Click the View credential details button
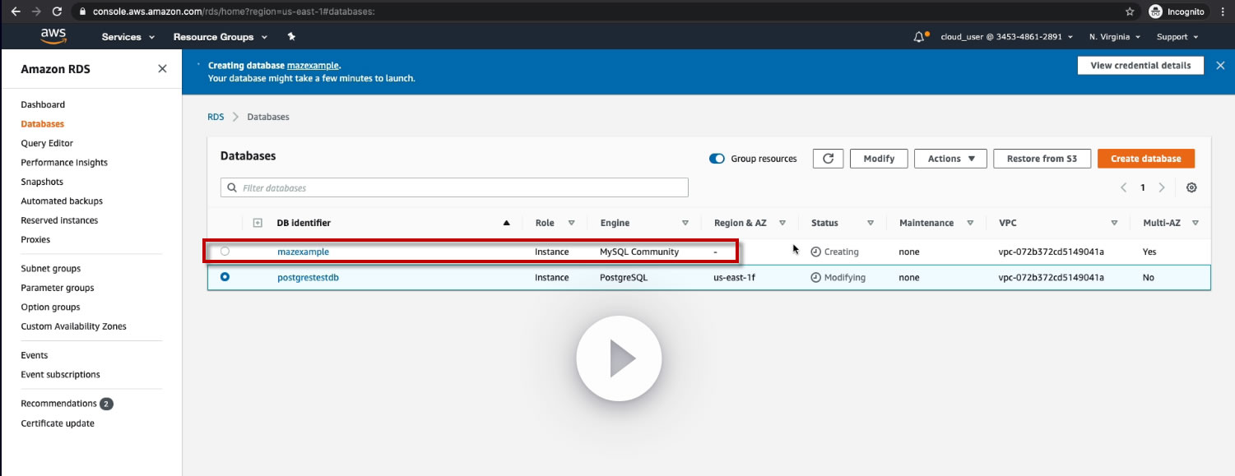The height and width of the screenshot is (476, 1235). click(x=1140, y=66)
